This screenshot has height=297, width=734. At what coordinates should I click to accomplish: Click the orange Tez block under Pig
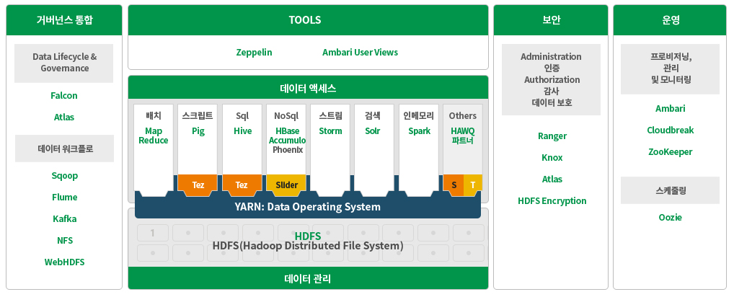coord(198,185)
